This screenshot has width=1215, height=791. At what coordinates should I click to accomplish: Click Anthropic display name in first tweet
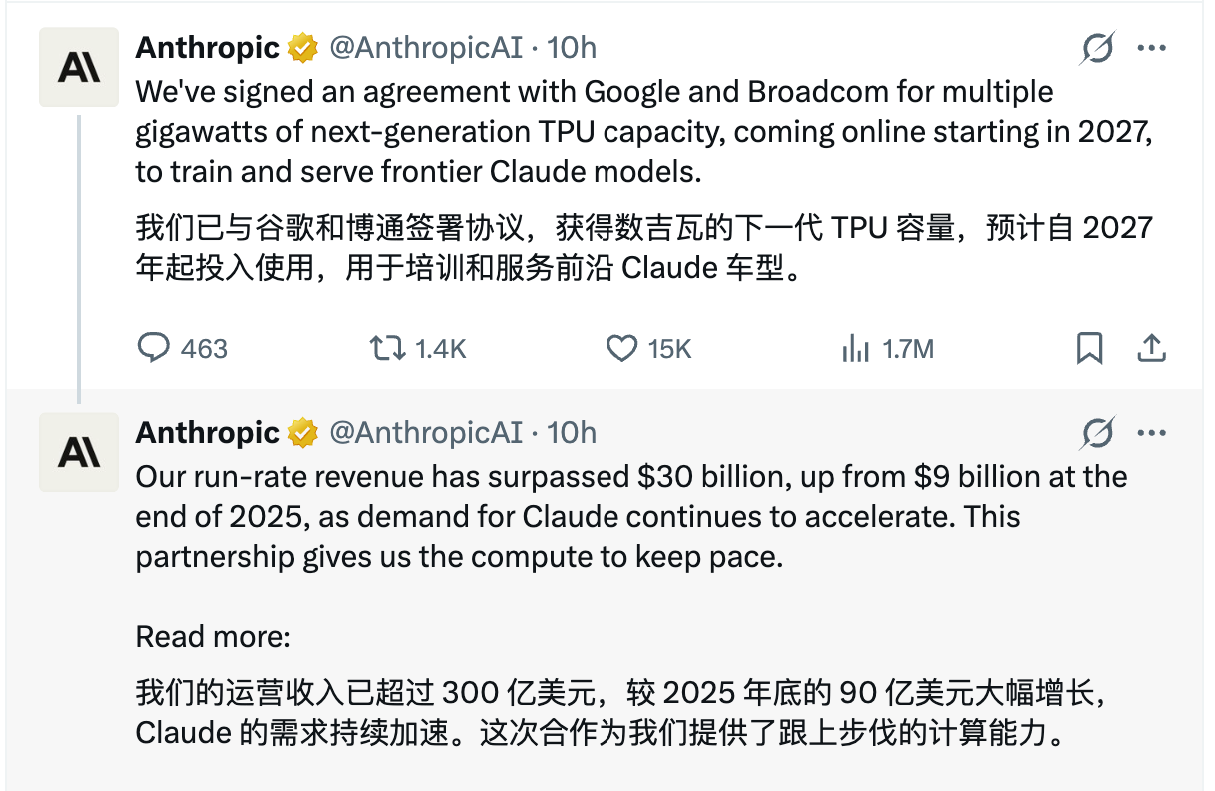[207, 47]
